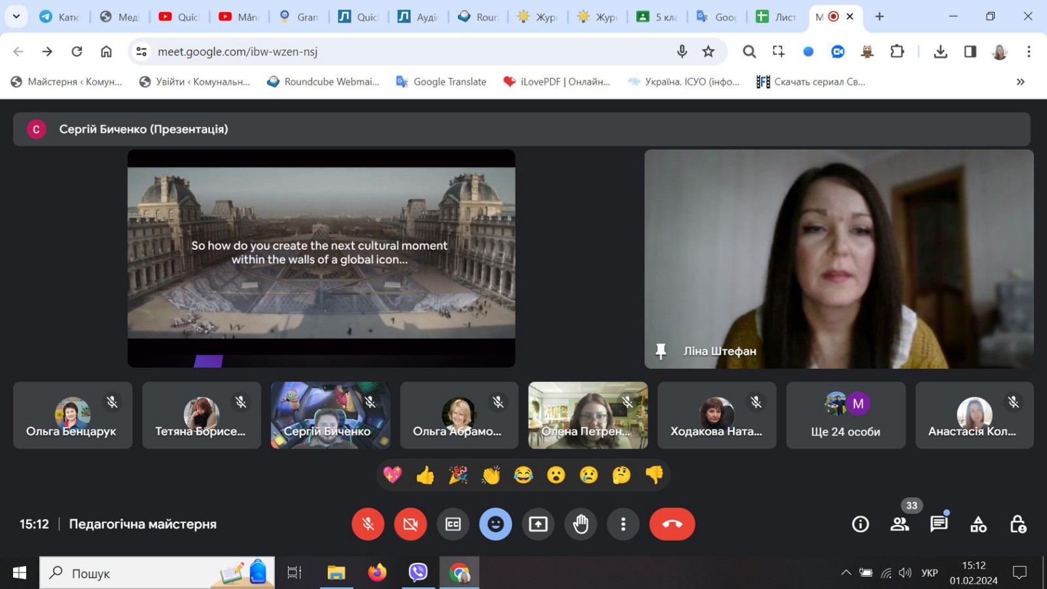Image resolution: width=1047 pixels, height=589 pixels.
Task: Leave the call with the red hang-up button
Action: [x=672, y=524]
